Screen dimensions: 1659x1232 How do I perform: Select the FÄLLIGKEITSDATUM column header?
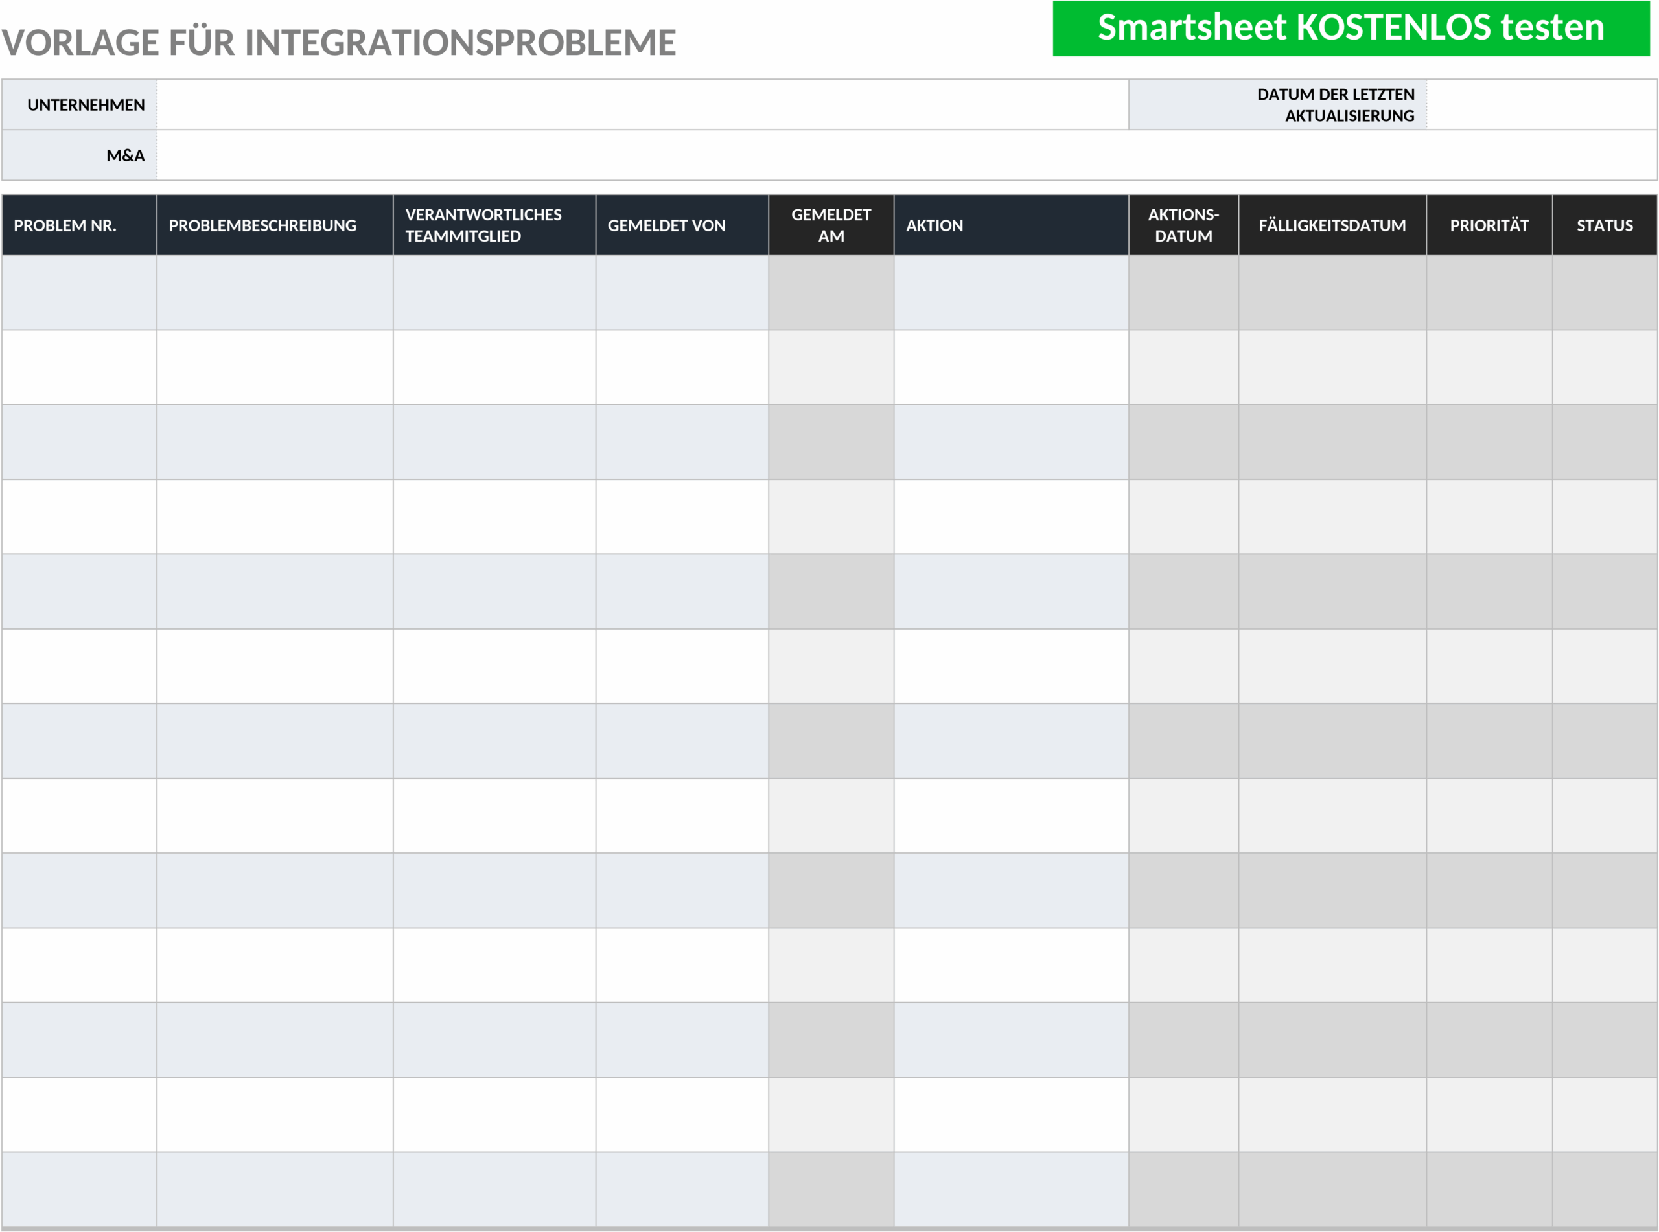click(x=1333, y=225)
